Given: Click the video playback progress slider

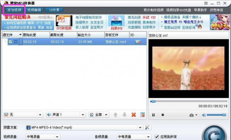Looking at the screenshot, I should (189, 101).
